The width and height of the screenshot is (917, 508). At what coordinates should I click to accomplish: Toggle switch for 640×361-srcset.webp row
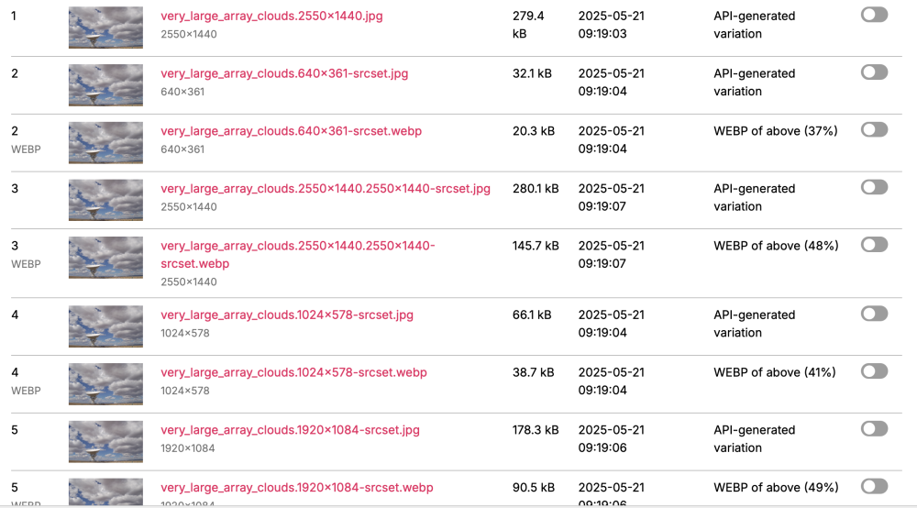tap(874, 130)
